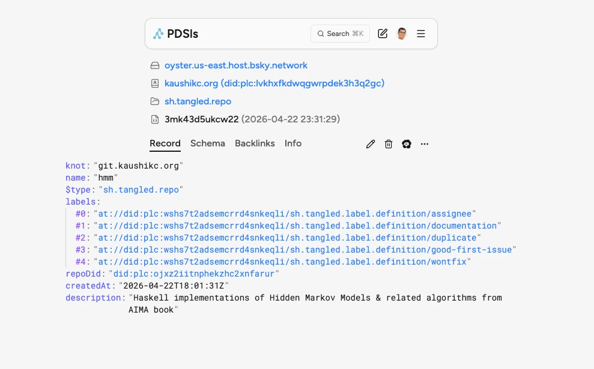Click the collection folder icon
Viewport: 594px width, 369px height.
click(155, 101)
